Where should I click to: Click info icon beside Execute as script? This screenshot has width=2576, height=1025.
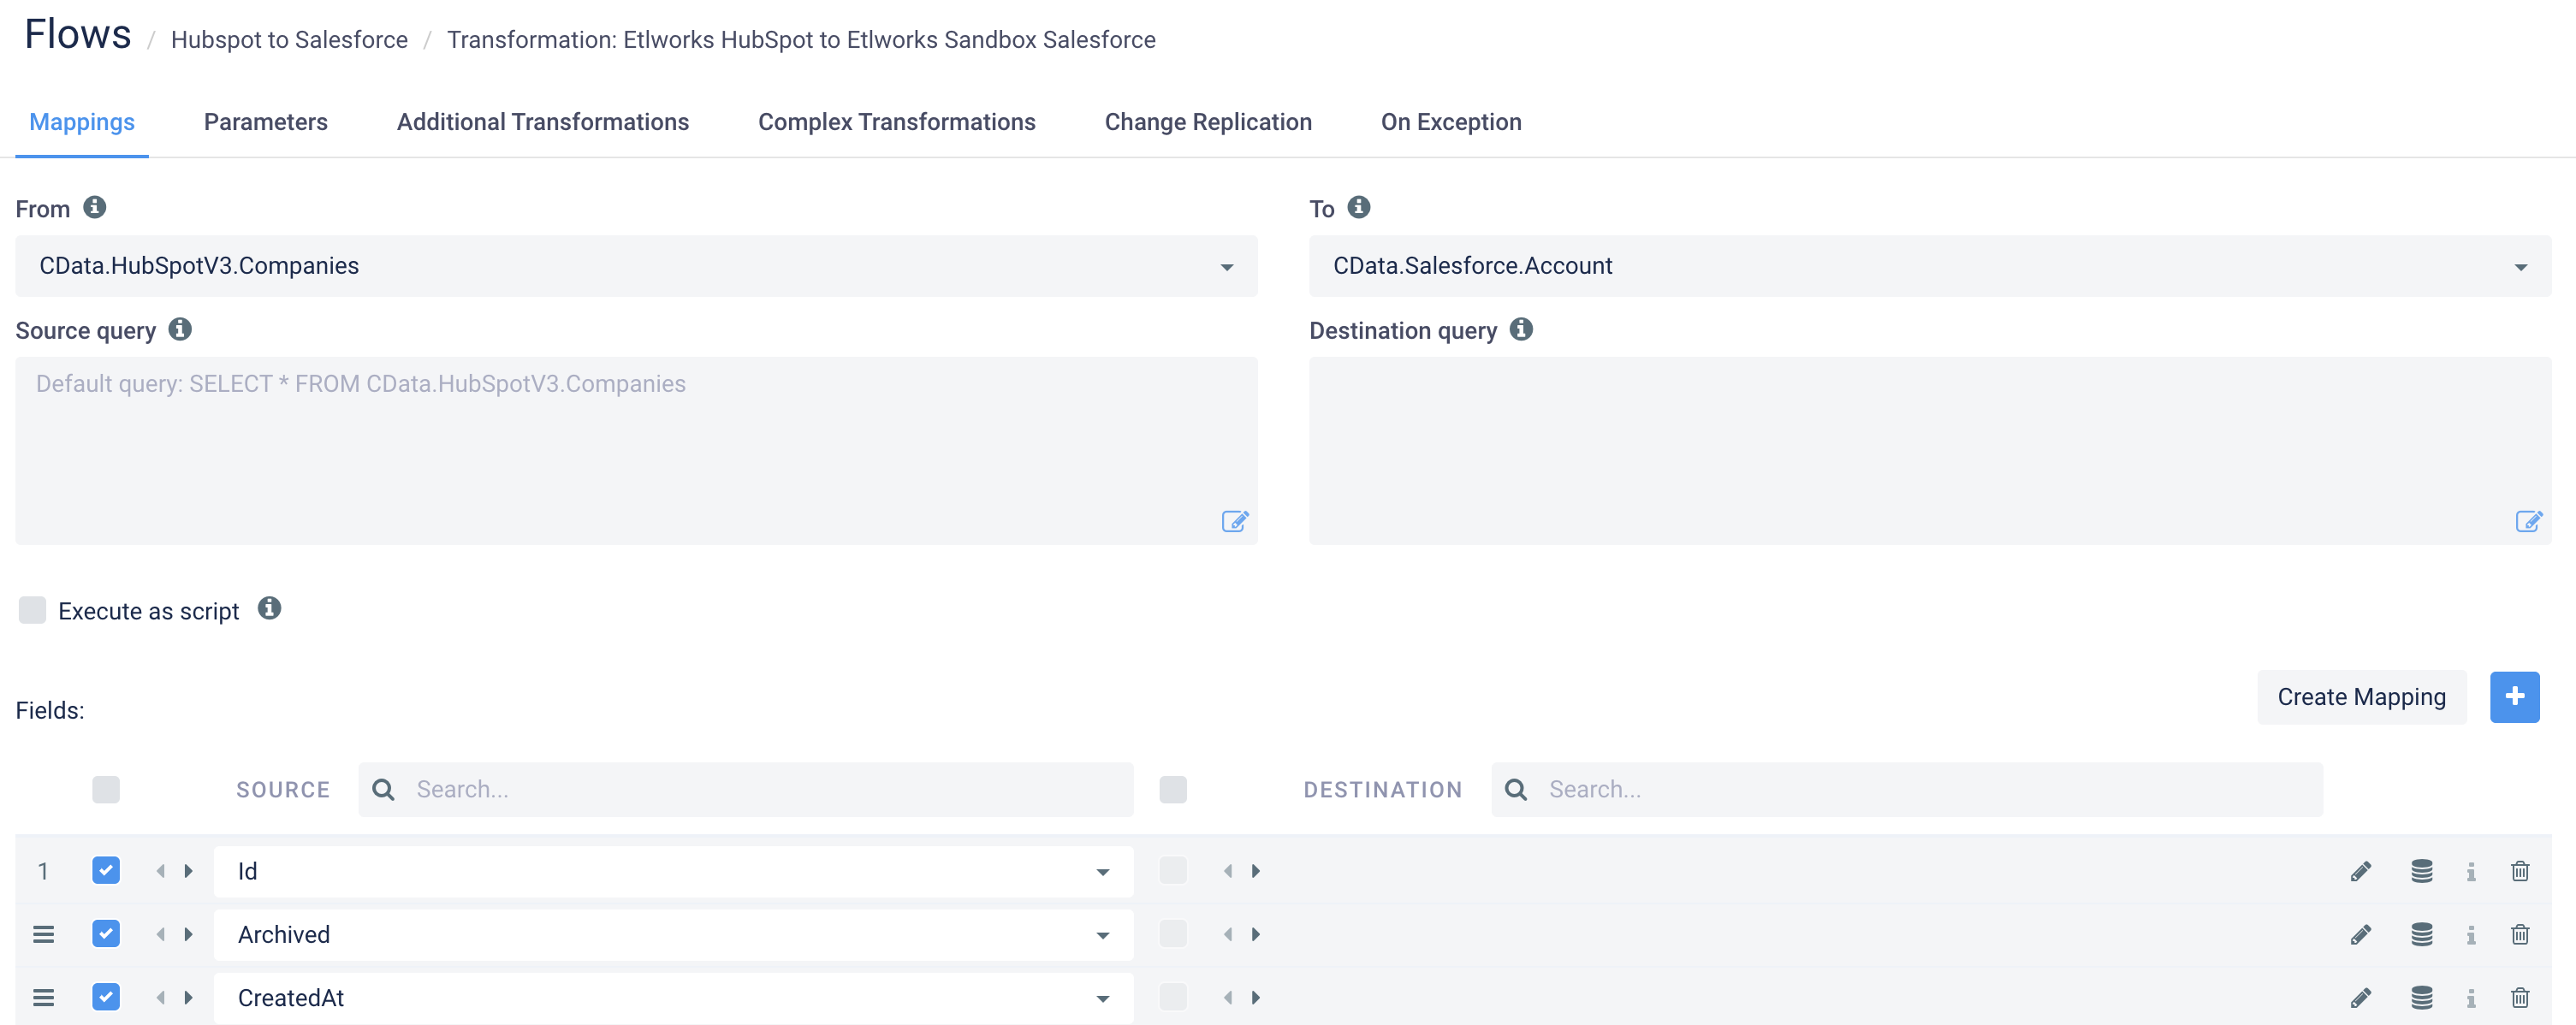tap(269, 608)
